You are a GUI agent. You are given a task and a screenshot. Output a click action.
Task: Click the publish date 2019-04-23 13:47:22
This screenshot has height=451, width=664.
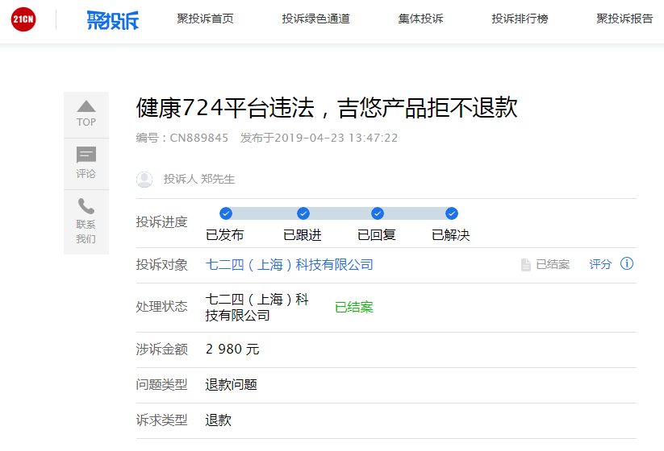point(336,138)
